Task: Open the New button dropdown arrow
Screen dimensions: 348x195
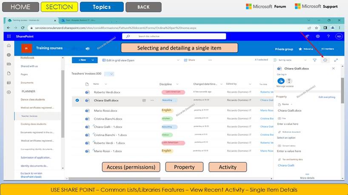Action: tap(93, 60)
